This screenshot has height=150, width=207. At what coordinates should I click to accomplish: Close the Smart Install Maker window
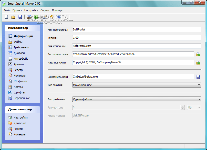click(200, 3)
